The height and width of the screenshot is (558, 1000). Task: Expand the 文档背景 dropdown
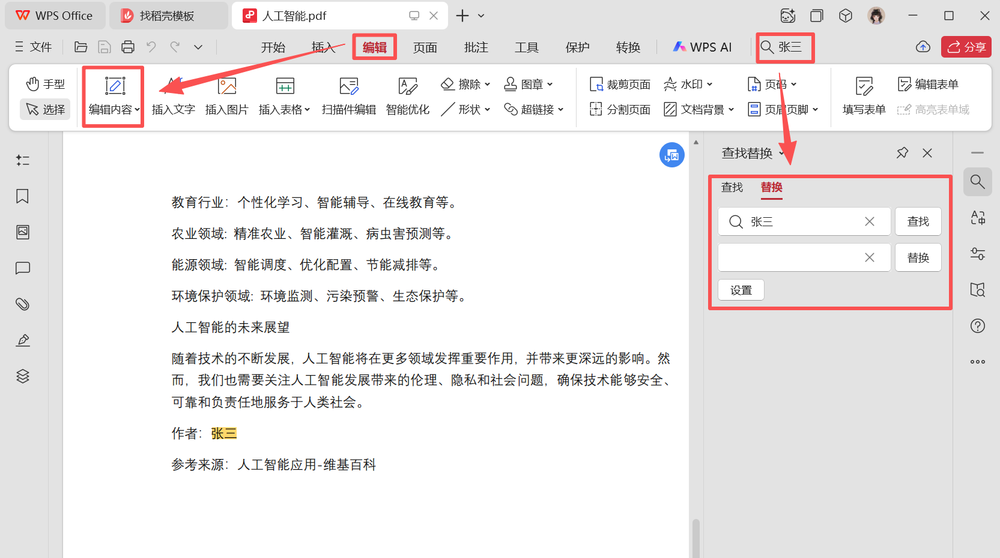[x=698, y=109]
